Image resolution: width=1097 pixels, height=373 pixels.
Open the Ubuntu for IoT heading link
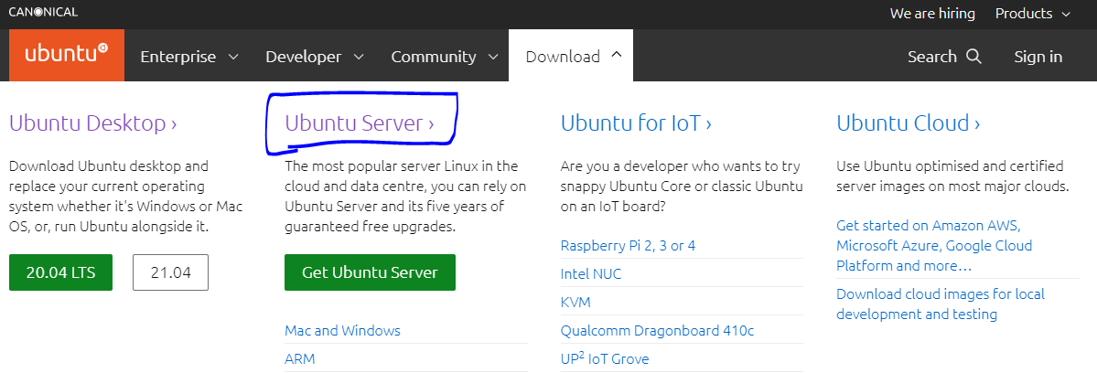point(636,123)
